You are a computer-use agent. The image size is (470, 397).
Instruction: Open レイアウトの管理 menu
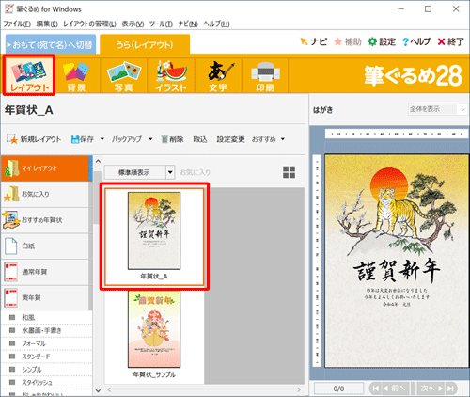tap(89, 24)
